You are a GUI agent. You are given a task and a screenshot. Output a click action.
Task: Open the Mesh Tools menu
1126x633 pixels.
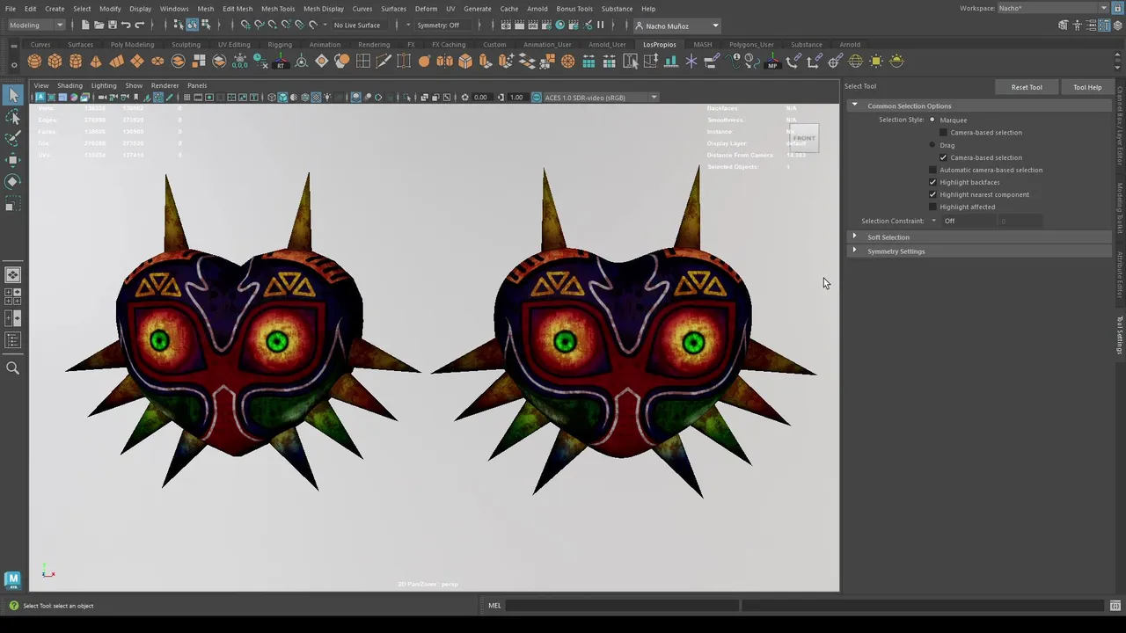click(278, 9)
